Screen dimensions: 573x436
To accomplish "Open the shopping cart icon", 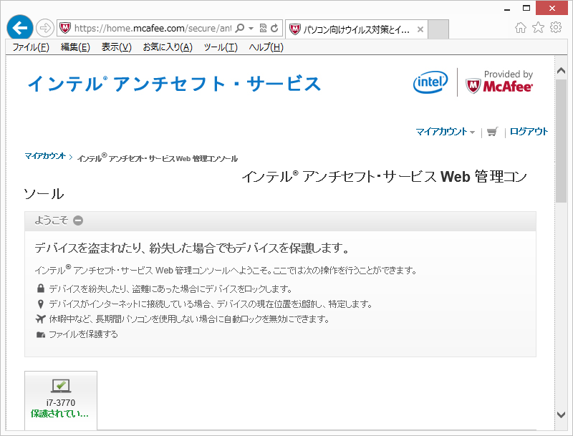I will pos(492,132).
